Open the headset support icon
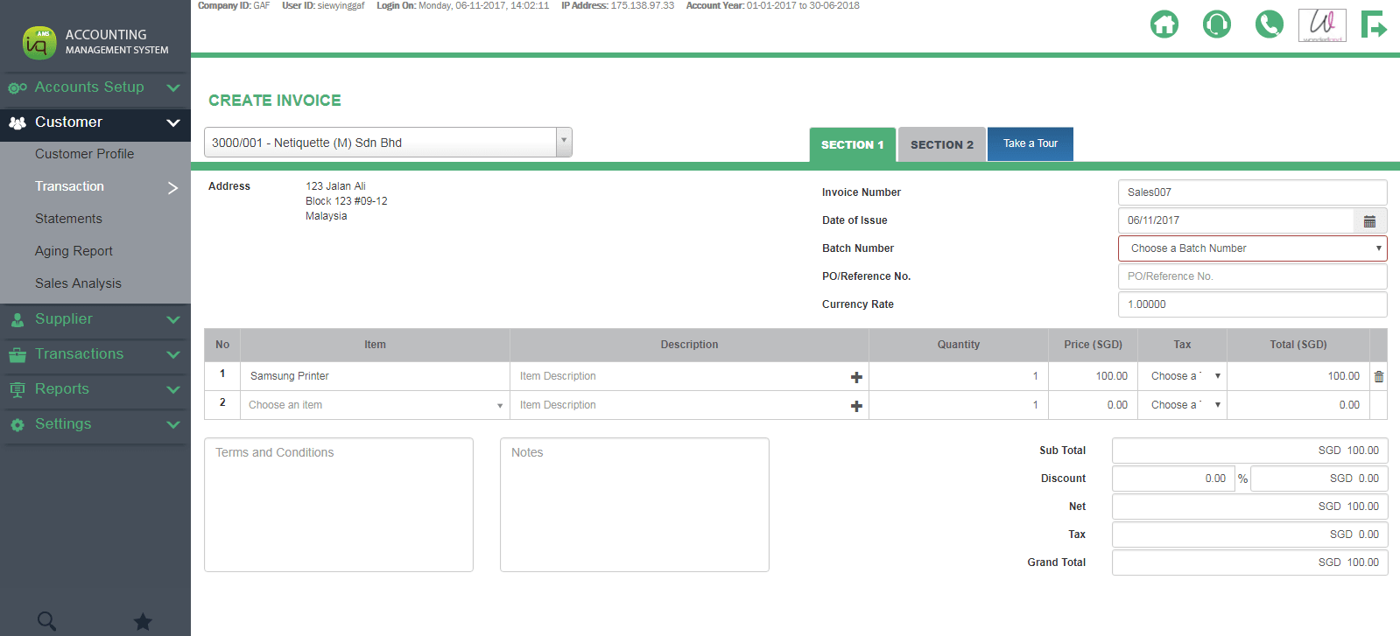Viewport: 1400px width, 636px height. (1216, 24)
